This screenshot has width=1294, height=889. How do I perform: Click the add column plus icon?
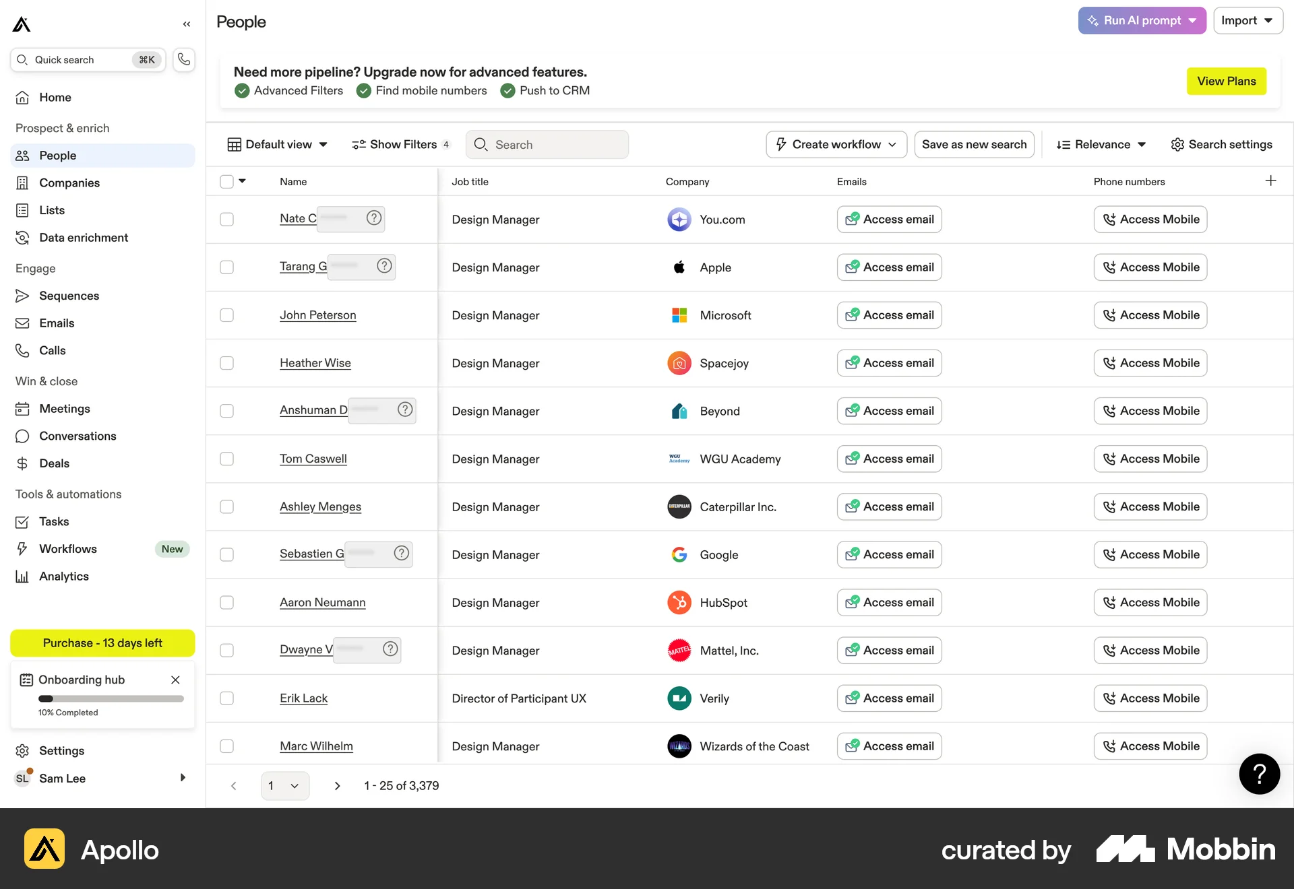(1271, 180)
